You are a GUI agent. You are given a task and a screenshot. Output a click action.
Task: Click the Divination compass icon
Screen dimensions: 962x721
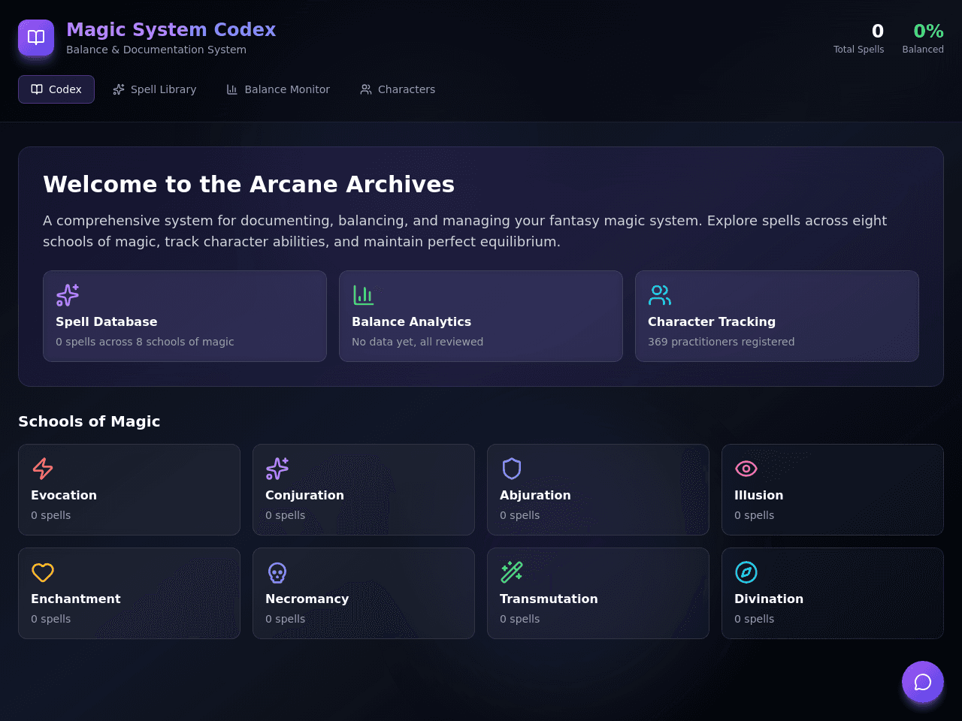(746, 572)
